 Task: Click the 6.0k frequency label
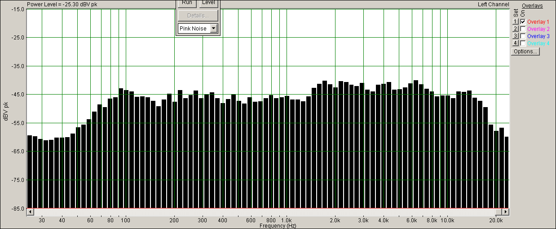[412, 220]
